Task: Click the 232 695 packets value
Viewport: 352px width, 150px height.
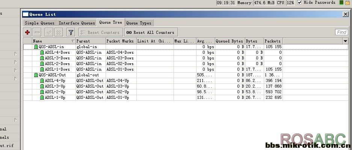Action: 273,97
